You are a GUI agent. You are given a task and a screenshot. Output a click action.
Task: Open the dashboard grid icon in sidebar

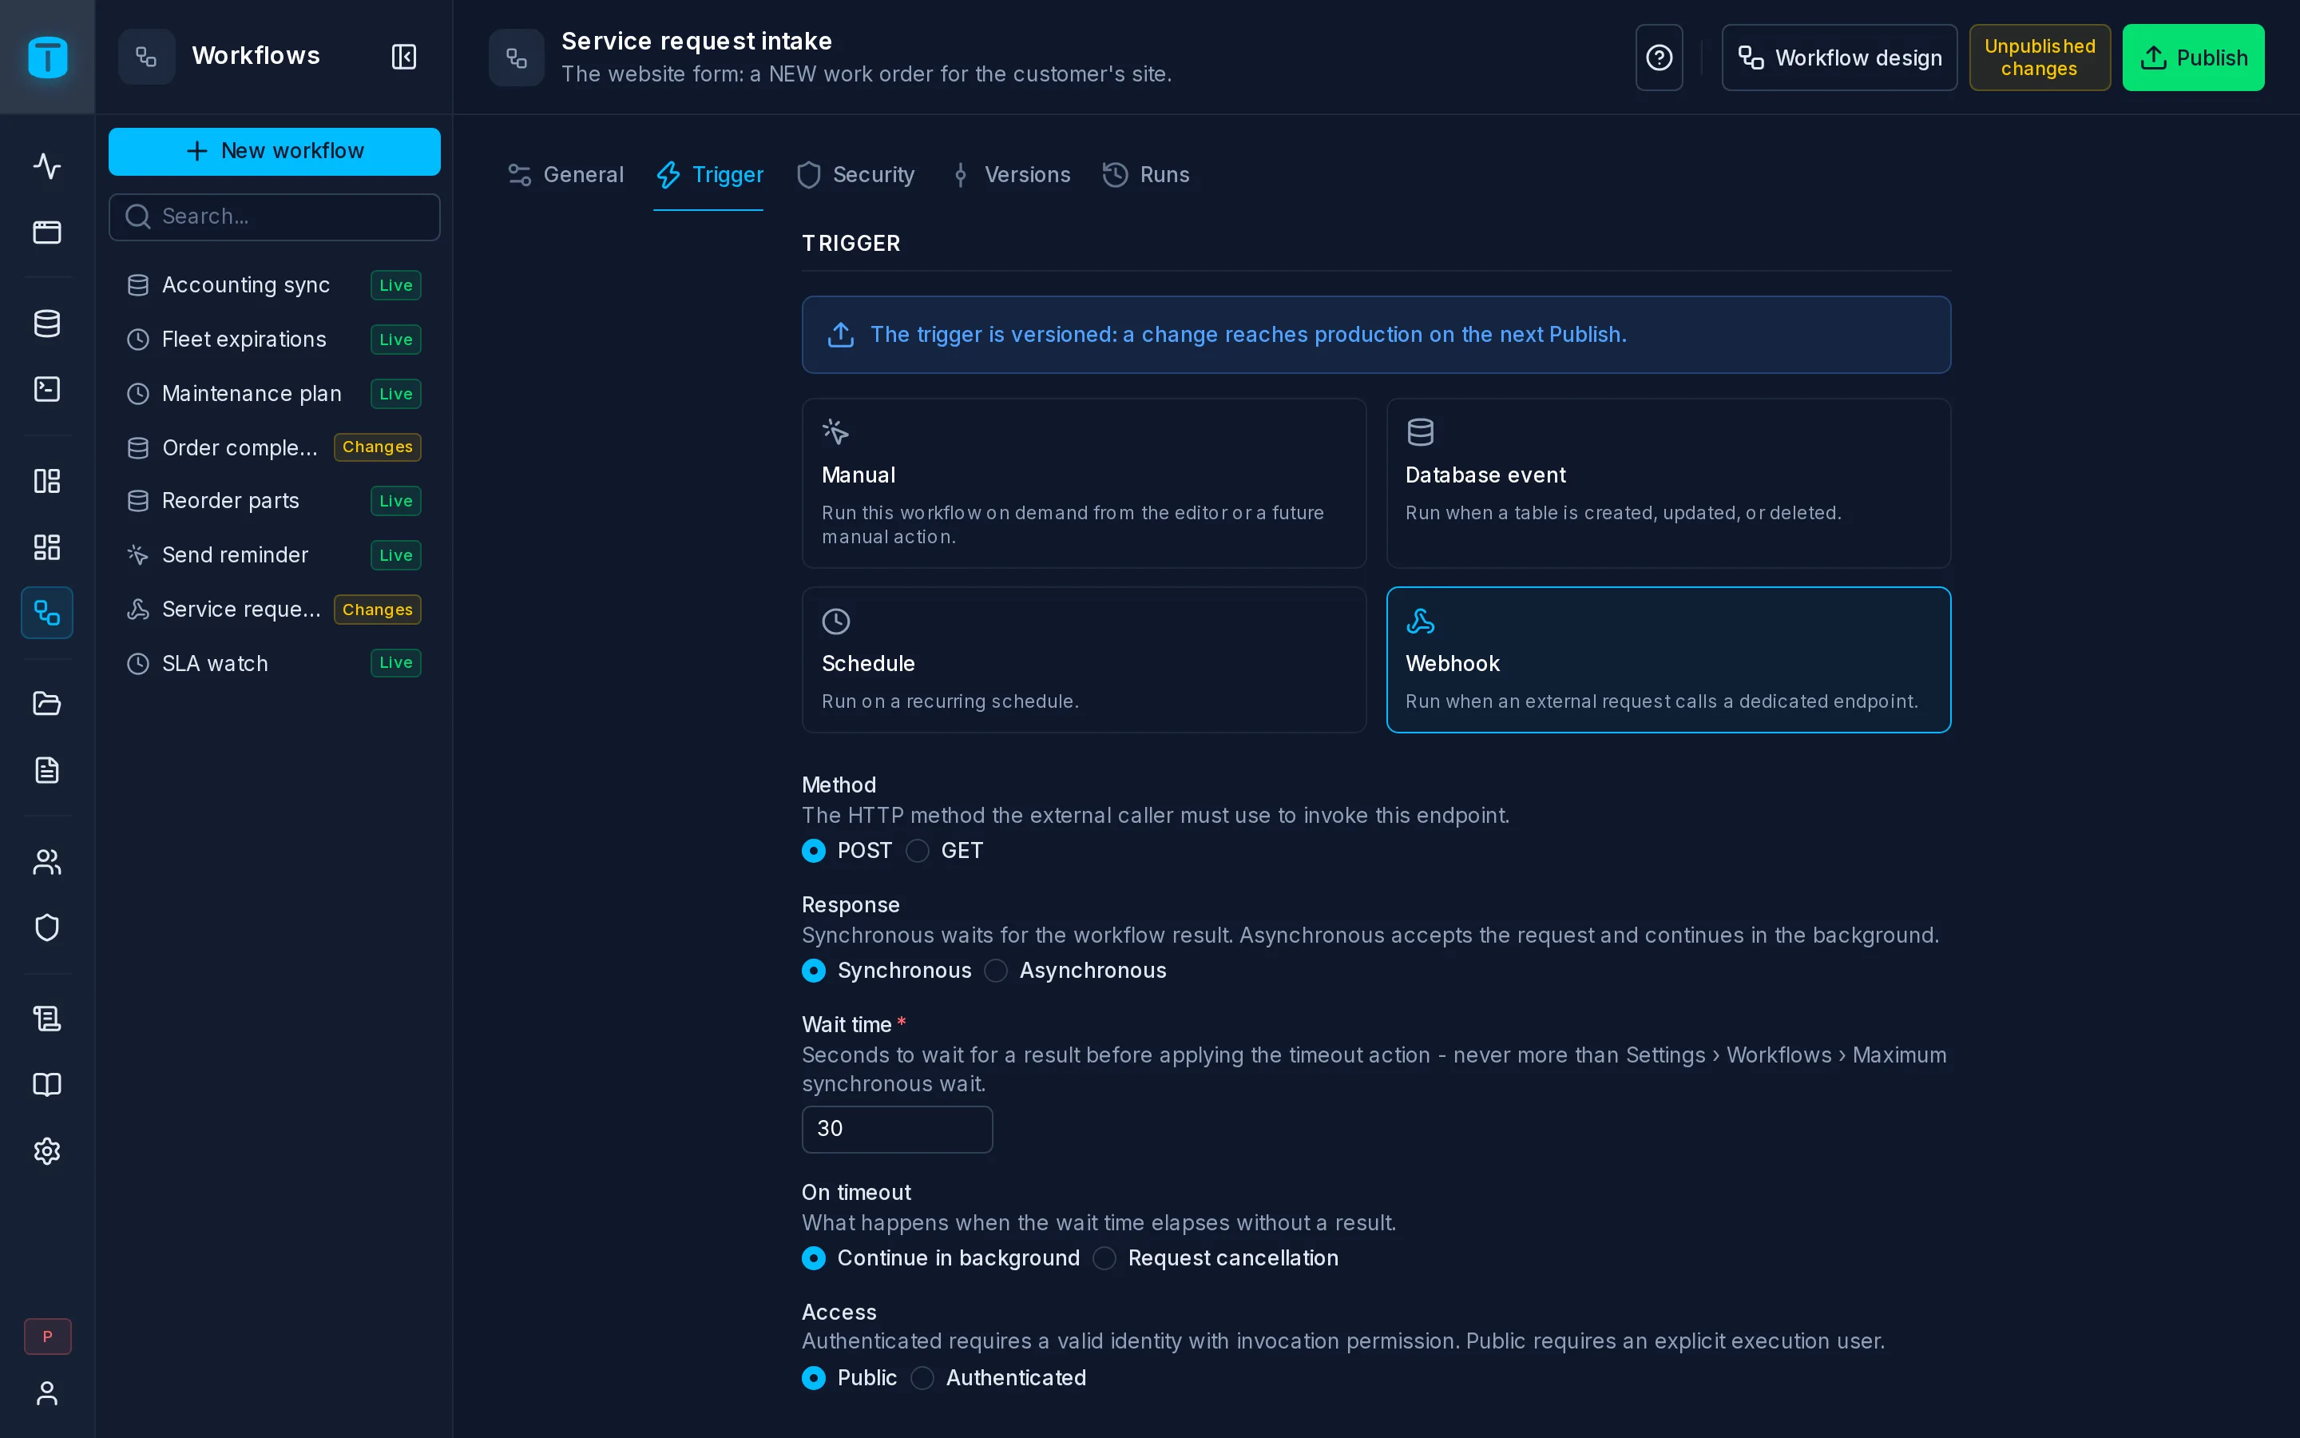pos(46,547)
